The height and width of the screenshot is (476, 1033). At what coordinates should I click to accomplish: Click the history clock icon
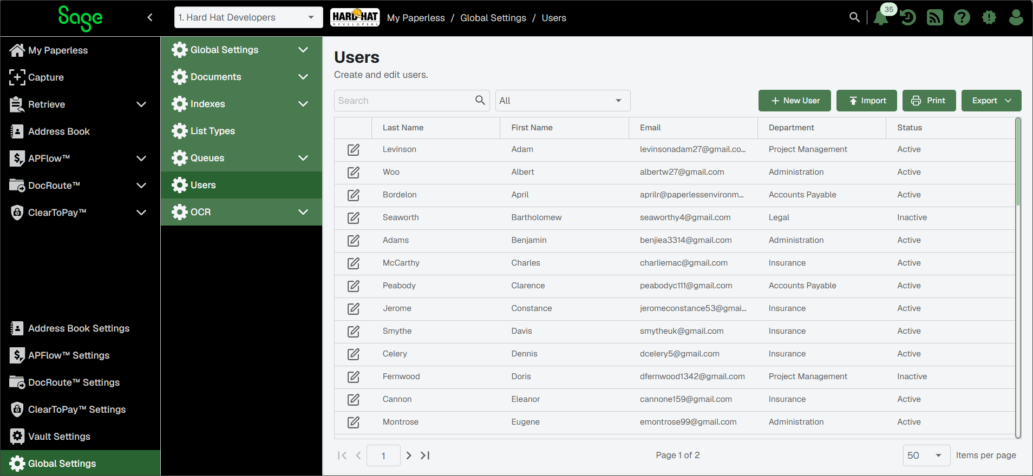pyautogui.click(x=908, y=18)
